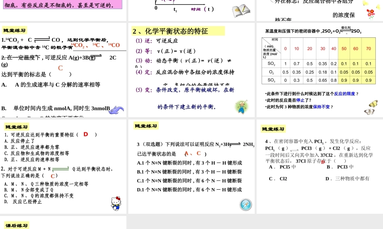Click option C. 反应物和生成物的浓度相等

tap(37, 153)
